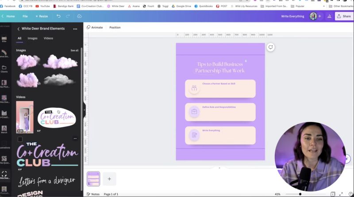Undo the last action
354x197 pixels.
tap(58, 16)
